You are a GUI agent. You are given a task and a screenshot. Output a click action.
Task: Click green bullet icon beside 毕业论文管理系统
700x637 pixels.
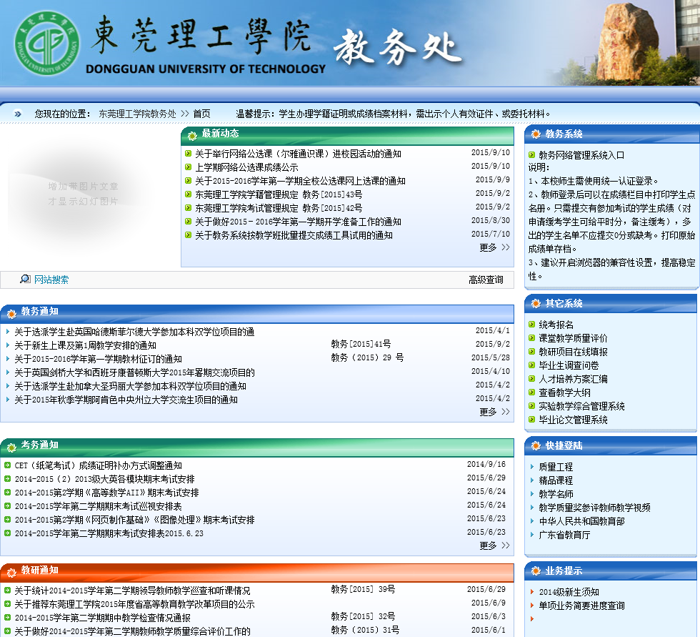pyautogui.click(x=531, y=420)
